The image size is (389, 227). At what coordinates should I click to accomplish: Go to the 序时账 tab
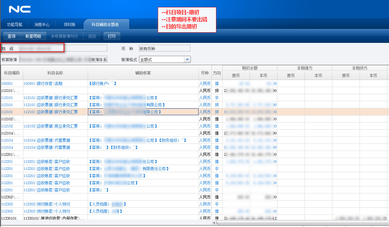coord(70,25)
